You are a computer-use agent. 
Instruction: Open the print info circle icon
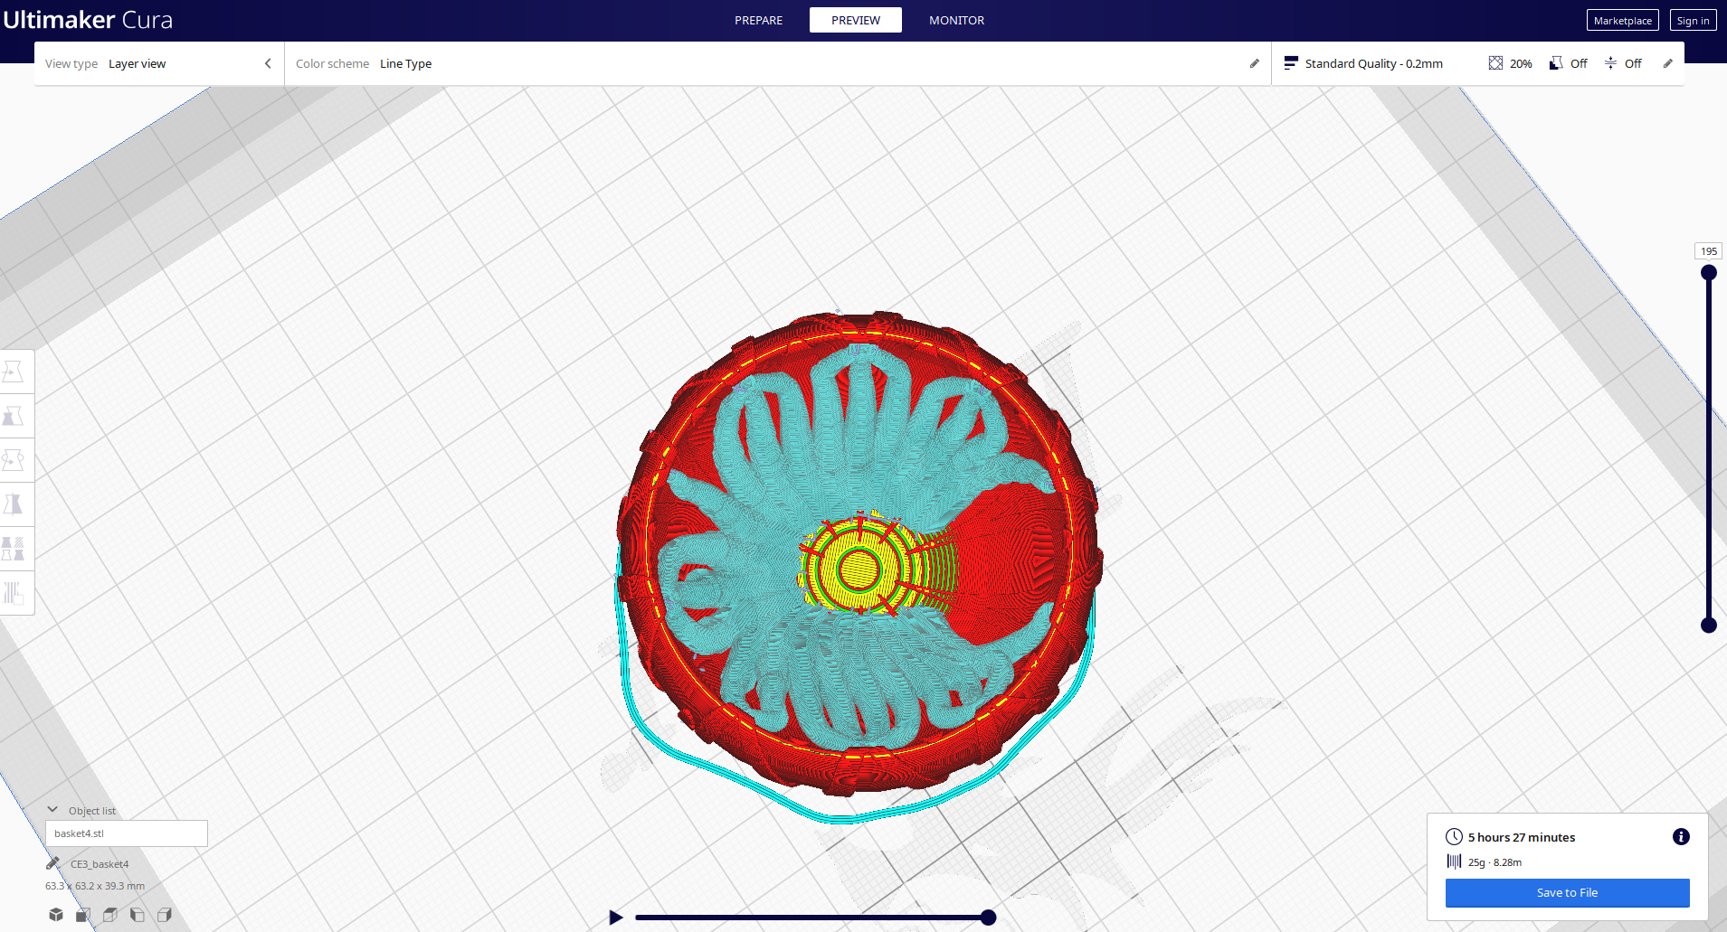point(1681,837)
